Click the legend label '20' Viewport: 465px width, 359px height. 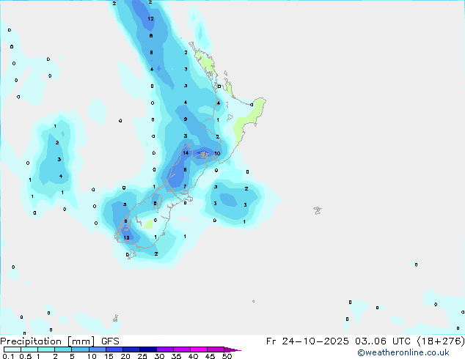(x=125, y=356)
